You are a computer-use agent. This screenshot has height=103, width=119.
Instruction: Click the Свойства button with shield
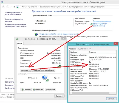click(x=26, y=90)
